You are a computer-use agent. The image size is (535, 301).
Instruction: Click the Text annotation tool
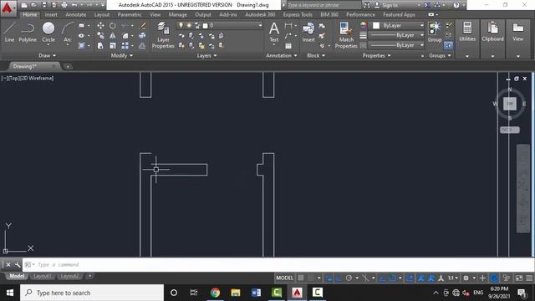[x=274, y=33]
